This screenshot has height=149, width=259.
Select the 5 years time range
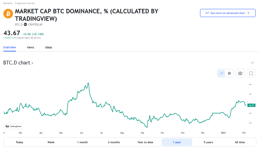(208, 142)
